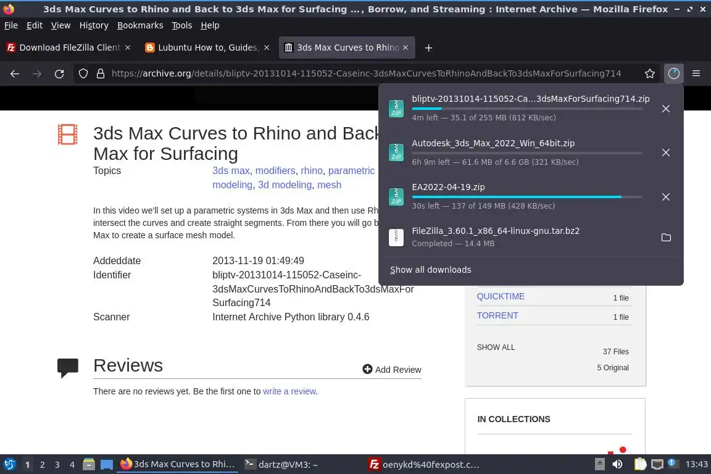Image resolution: width=711 pixels, height=474 pixels.
Task: Click the Autodesk zip file icon
Action: tap(396, 152)
